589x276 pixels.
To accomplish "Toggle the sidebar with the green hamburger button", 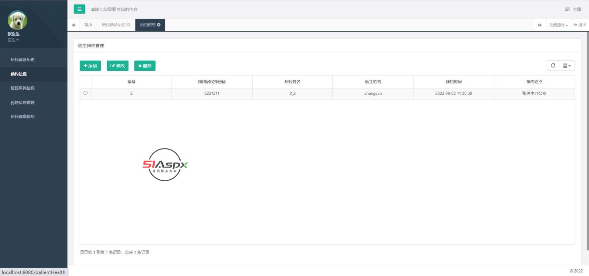I will coord(79,9).
